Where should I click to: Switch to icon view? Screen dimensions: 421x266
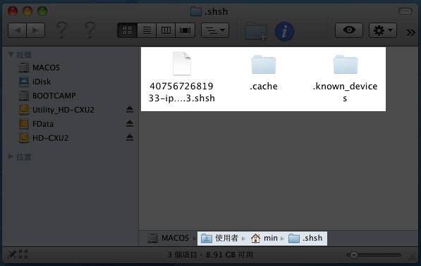(127, 30)
